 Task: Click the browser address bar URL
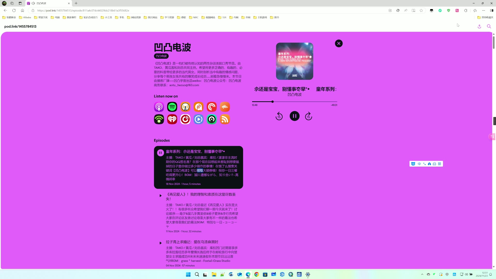tap(83, 11)
